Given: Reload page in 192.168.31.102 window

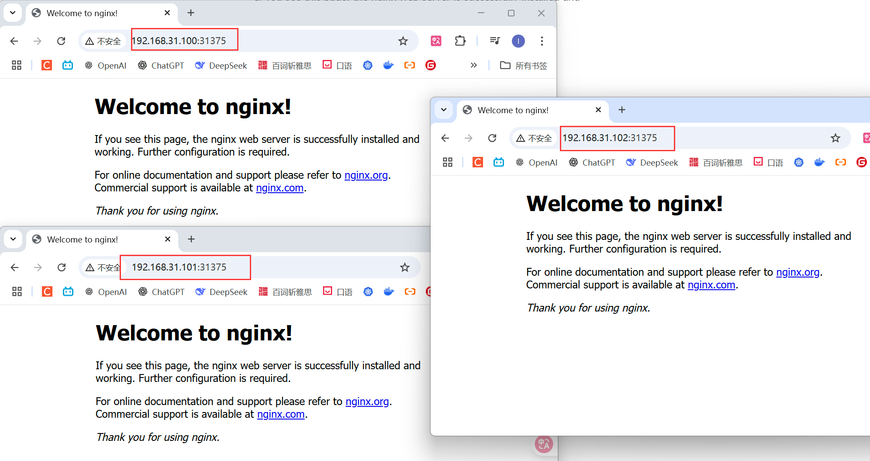Looking at the screenshot, I should 492,138.
